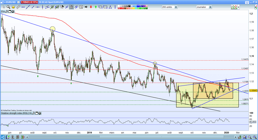Screen dimensions: 258x140
Task: Insert a black right arrow marker
Action: pos(86,7)
